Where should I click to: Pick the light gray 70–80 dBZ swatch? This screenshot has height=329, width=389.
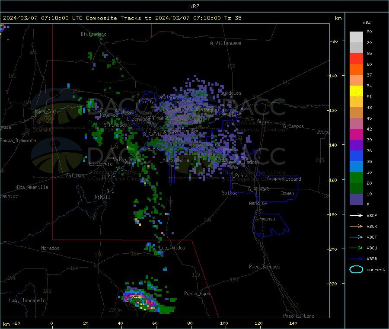[x=356, y=37]
